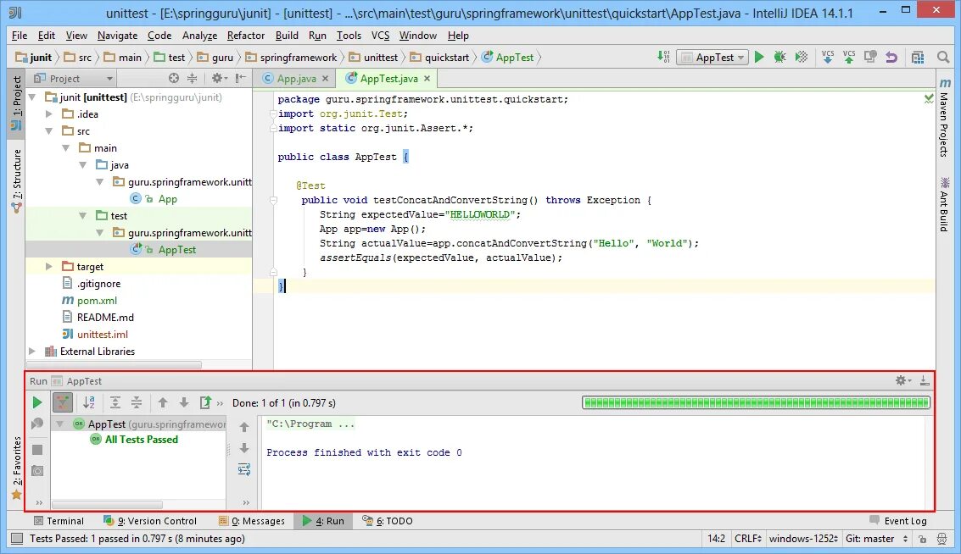Viewport: 961px width, 554px height.
Task: Toggle soft-wrap icon in console output
Action: click(244, 469)
